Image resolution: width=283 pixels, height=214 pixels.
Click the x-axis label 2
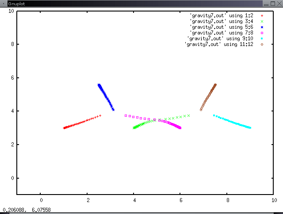[88, 200]
